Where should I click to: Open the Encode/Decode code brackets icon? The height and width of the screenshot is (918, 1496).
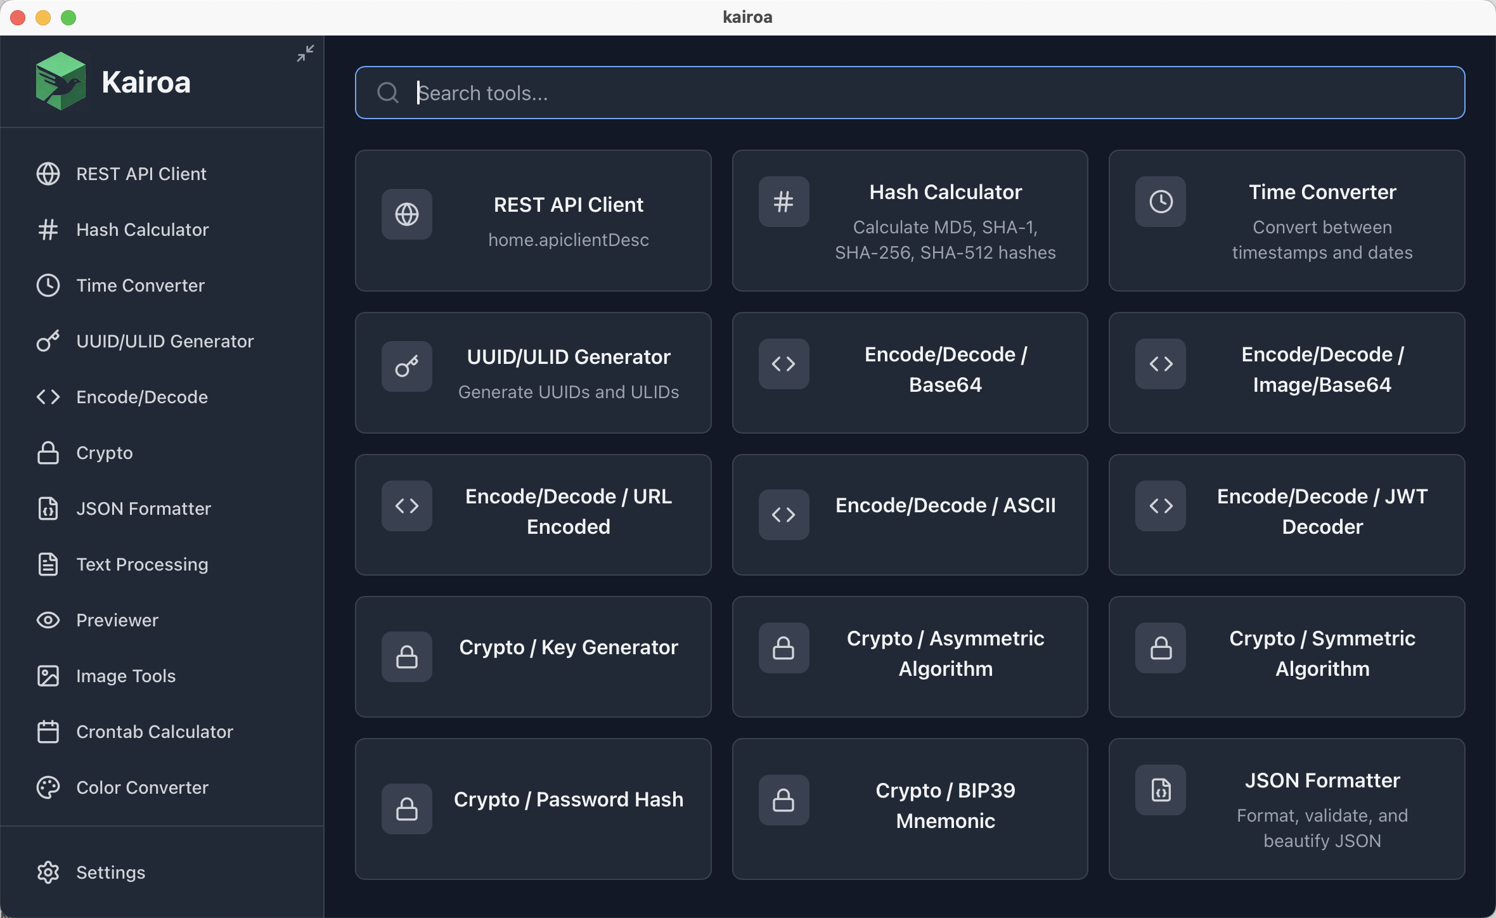pos(48,397)
